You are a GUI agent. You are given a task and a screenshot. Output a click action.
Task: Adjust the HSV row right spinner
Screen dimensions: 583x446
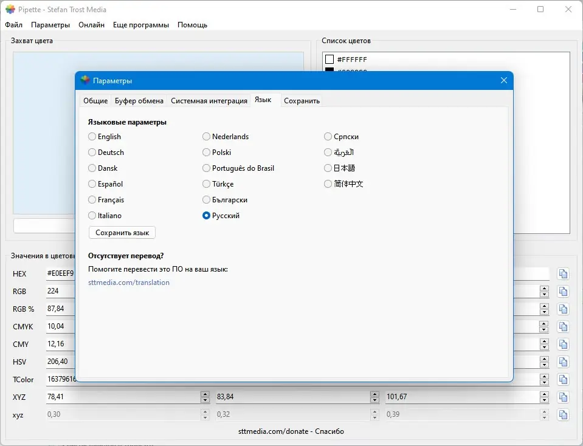[x=544, y=362]
